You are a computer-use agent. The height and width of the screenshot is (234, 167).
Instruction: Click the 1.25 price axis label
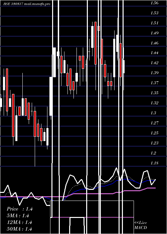pos(154,133)
